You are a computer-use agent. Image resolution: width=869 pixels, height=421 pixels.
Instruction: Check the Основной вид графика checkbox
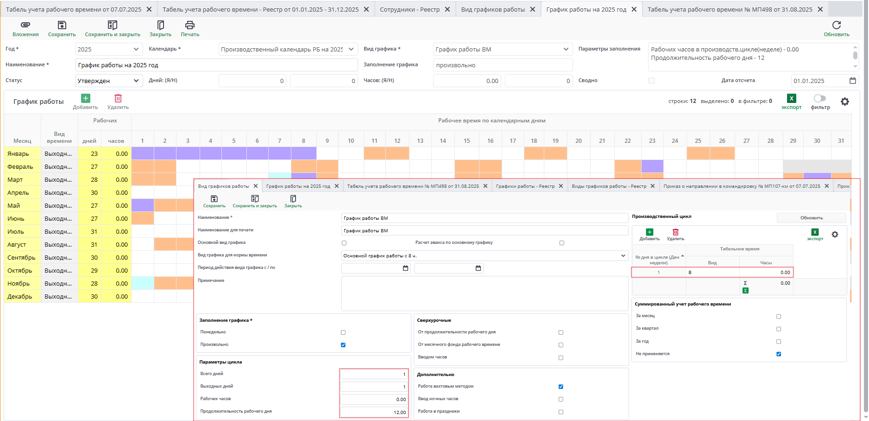pos(344,243)
